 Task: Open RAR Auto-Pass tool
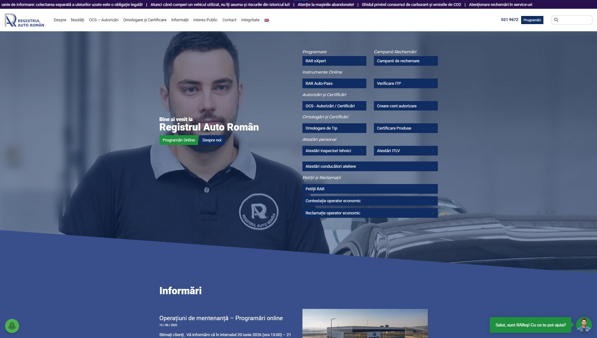point(334,84)
